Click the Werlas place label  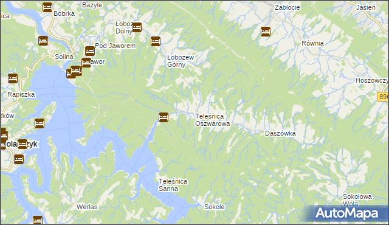[87, 207]
